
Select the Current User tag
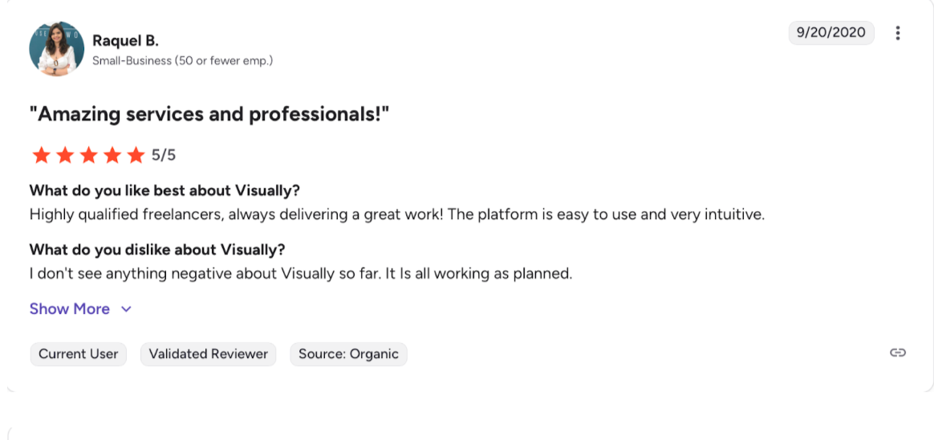pyautogui.click(x=79, y=354)
